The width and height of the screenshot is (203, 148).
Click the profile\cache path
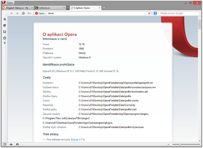pos(109,101)
